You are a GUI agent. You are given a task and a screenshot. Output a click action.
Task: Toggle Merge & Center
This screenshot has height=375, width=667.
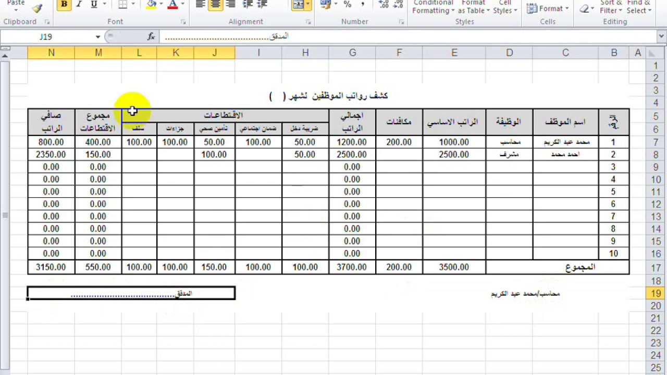tap(298, 5)
